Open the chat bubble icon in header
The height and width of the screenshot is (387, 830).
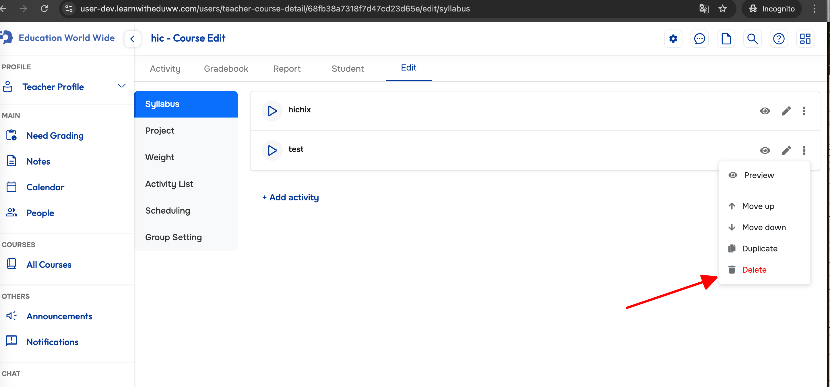[x=699, y=39]
